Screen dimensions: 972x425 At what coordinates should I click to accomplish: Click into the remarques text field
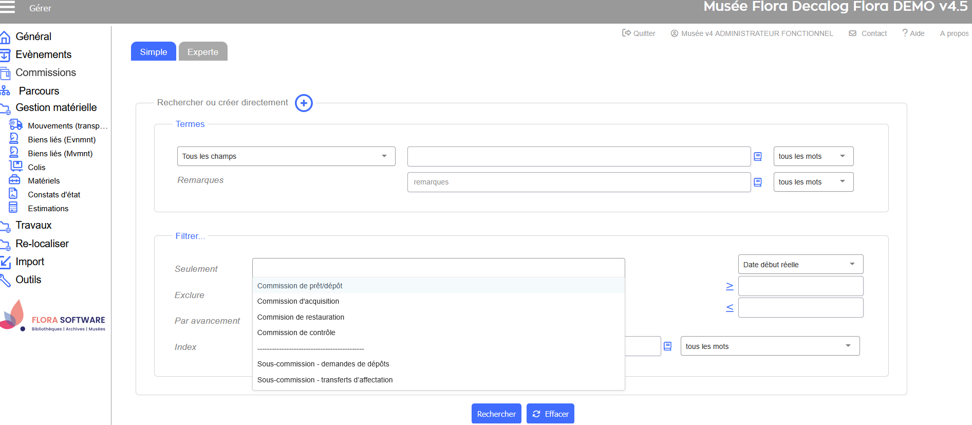point(578,182)
